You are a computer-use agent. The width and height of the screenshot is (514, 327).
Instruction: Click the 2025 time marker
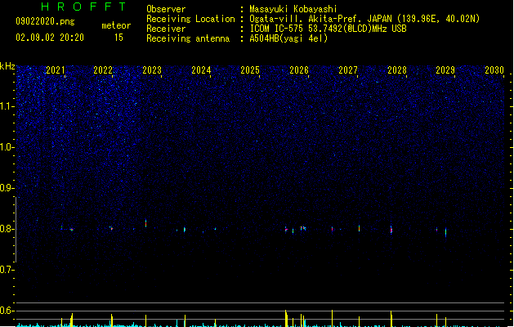(250, 70)
